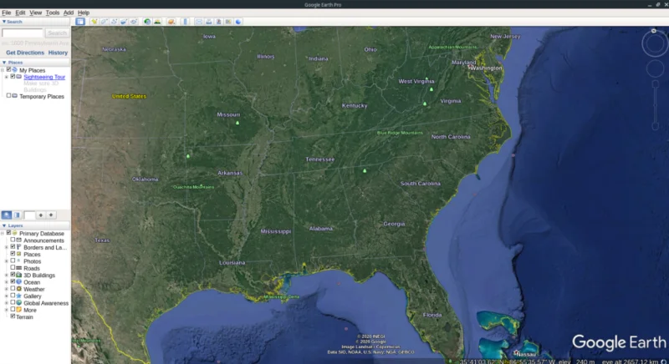Viewport: 669px width, 364px height.
Task: Open the Sightseeing Tour link
Action: pos(44,77)
